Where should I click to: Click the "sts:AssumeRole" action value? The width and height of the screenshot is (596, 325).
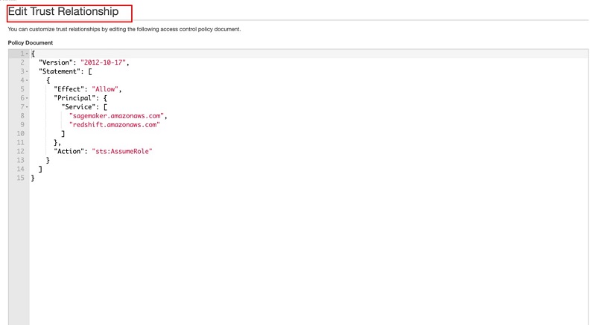[x=122, y=151]
